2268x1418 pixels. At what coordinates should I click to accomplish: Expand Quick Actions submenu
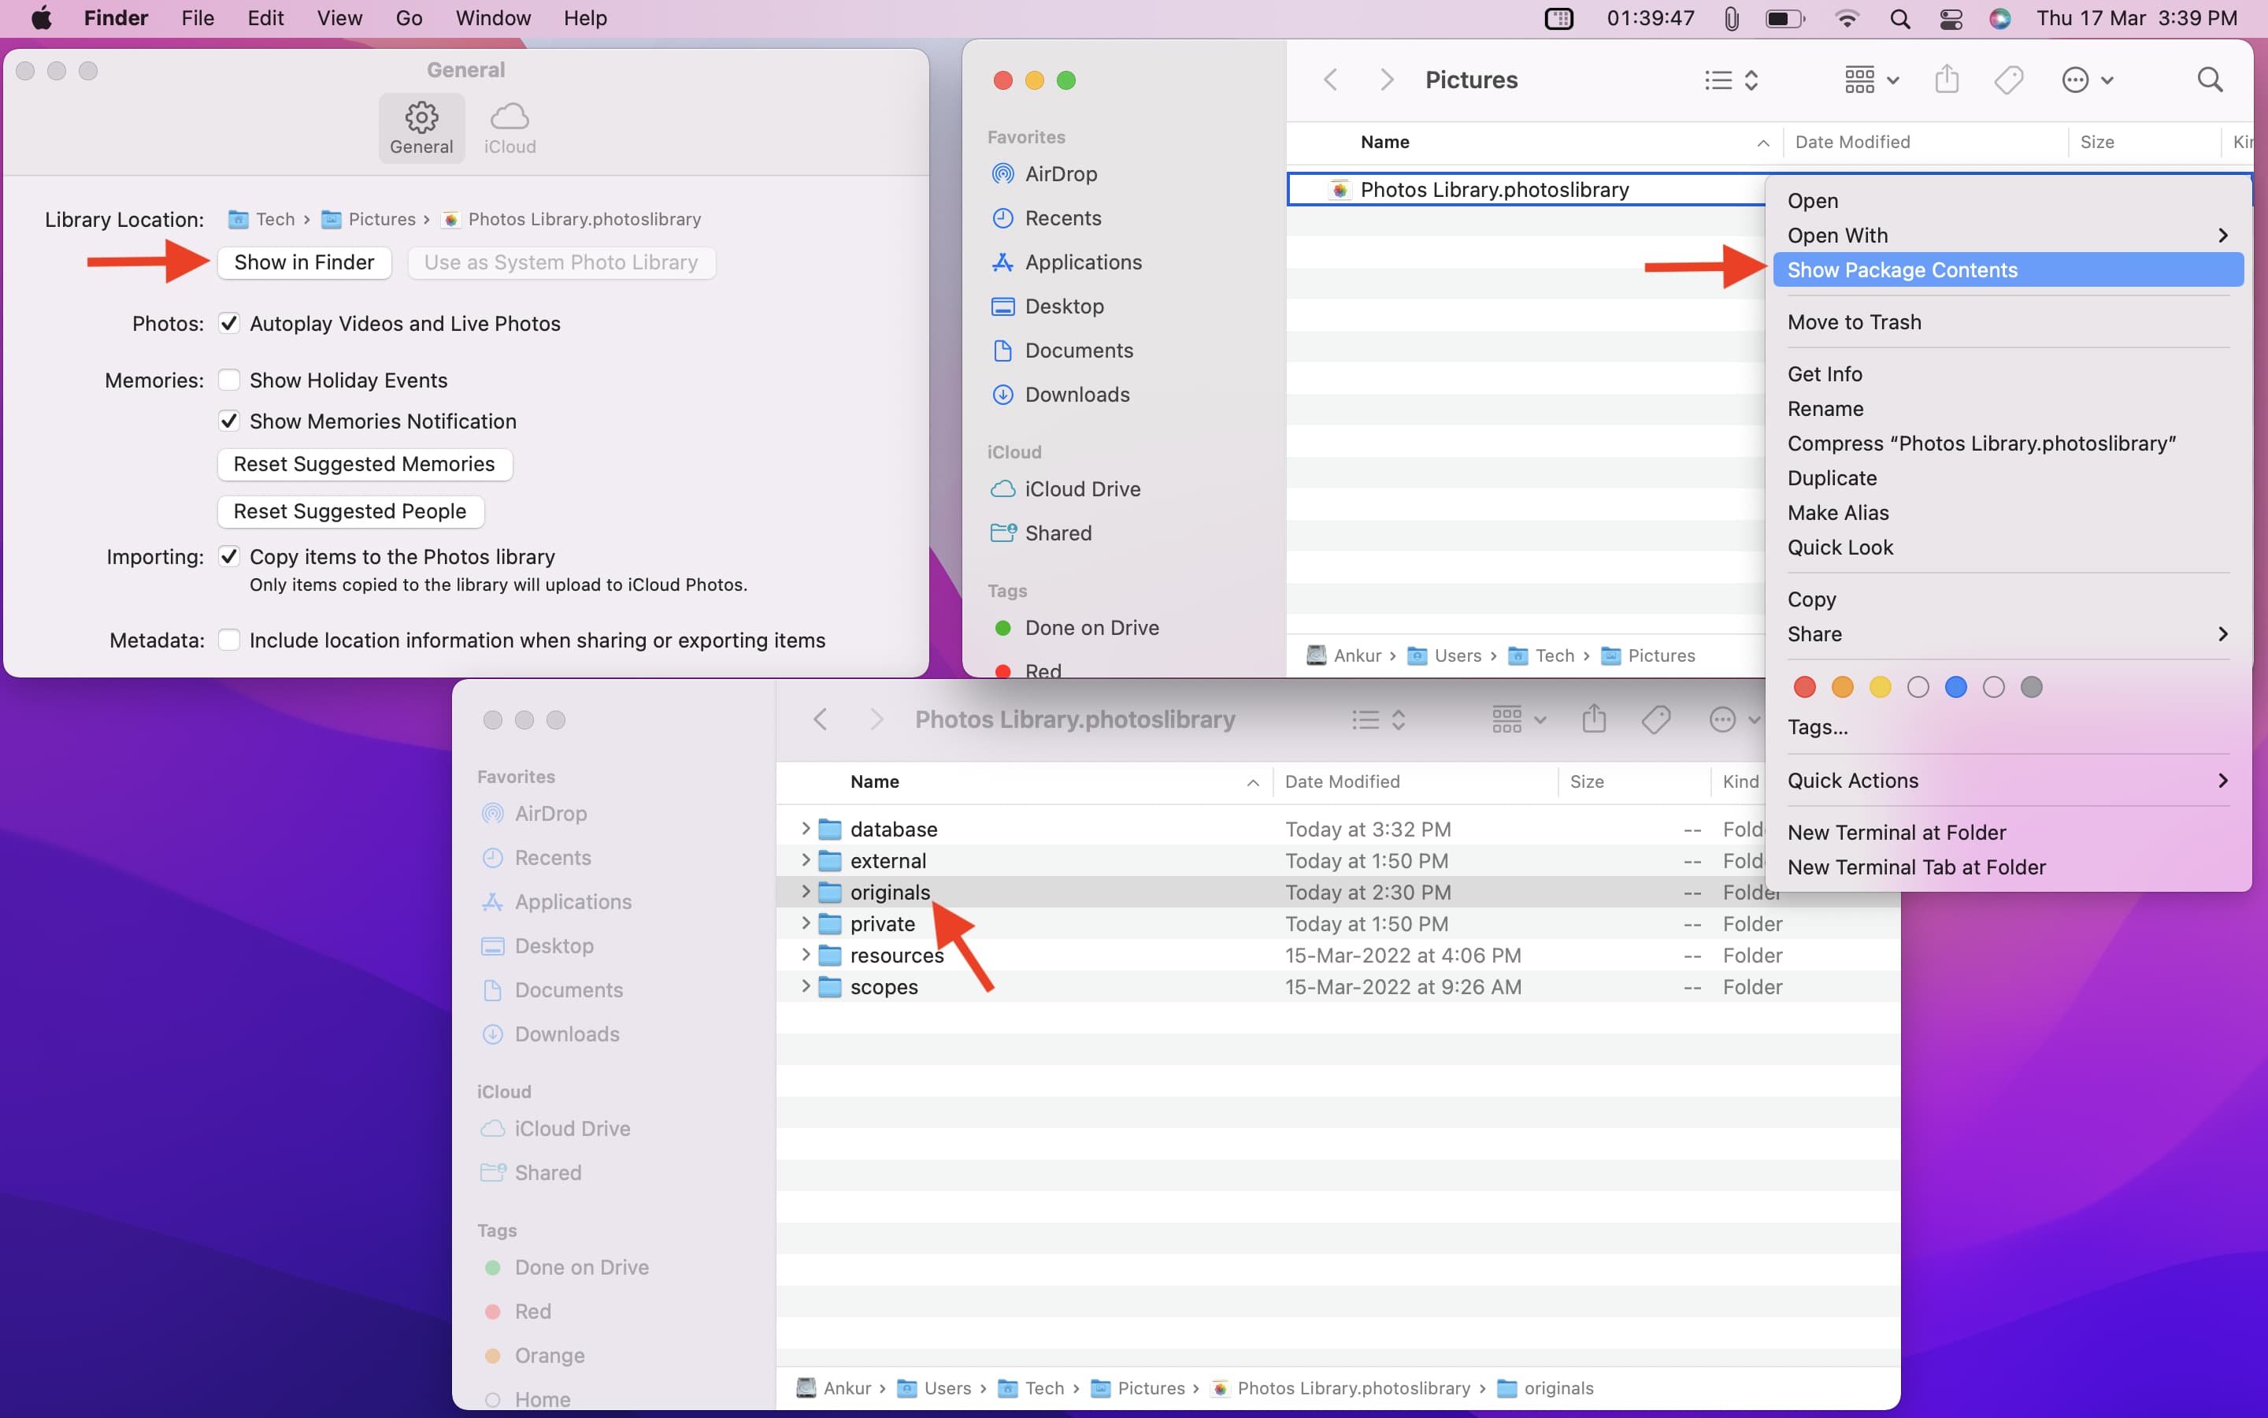point(2007,780)
